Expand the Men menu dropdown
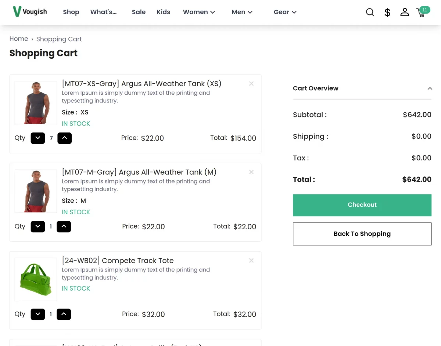 tap(242, 12)
